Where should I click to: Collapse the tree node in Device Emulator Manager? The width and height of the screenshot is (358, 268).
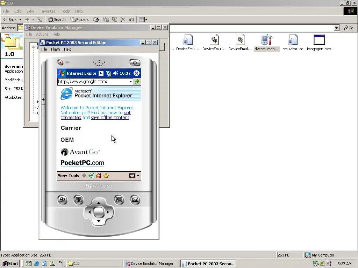tap(33, 46)
